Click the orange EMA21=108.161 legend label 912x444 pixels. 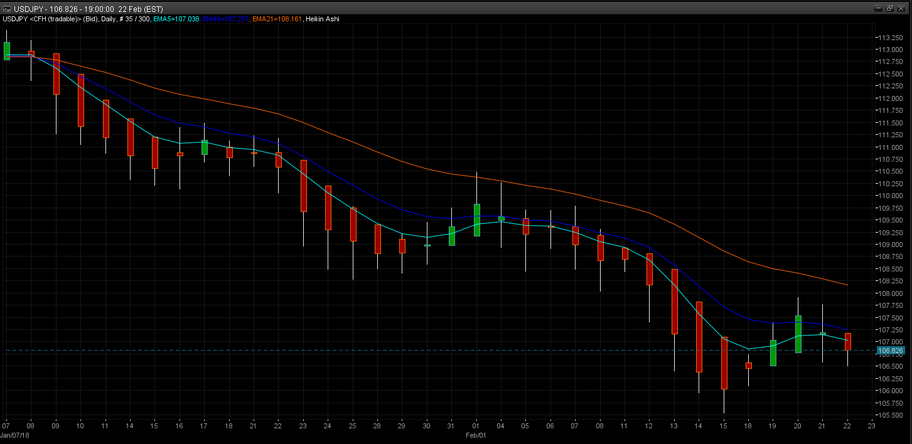276,19
